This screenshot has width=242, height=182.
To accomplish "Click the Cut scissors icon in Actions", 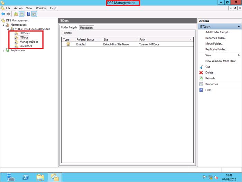I will (201, 67).
